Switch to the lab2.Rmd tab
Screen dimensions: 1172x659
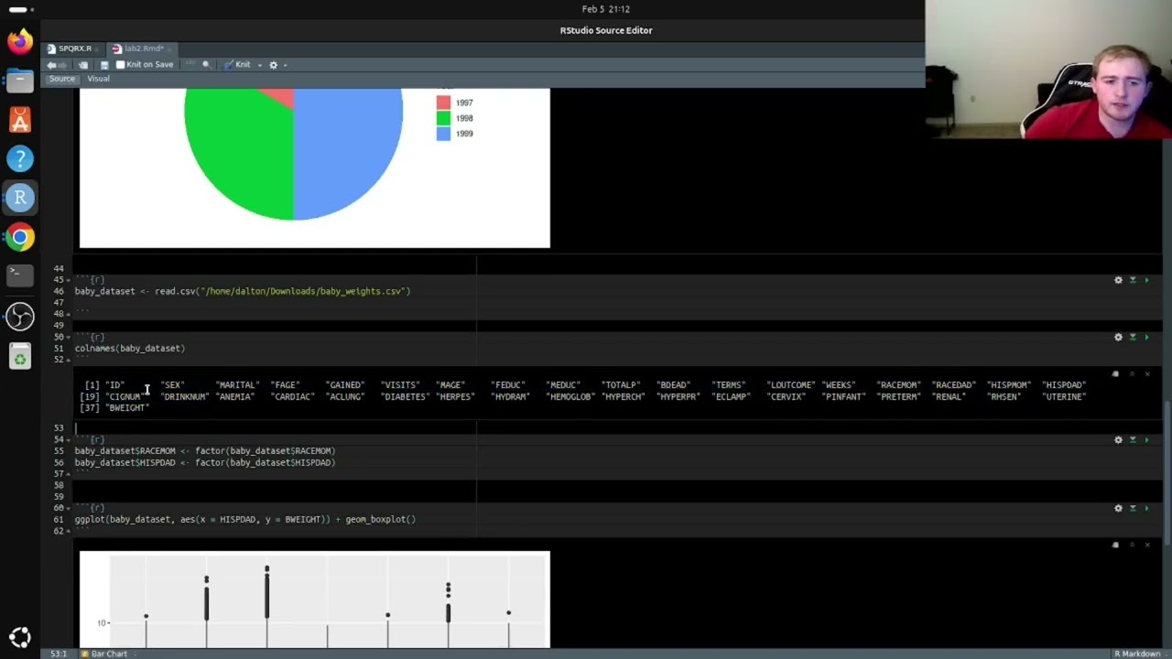[144, 49]
